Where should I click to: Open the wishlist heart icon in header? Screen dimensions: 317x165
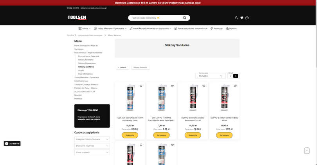pos(241,18)
